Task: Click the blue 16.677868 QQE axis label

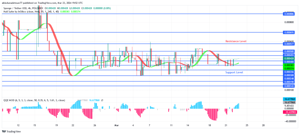Action: [289, 99]
